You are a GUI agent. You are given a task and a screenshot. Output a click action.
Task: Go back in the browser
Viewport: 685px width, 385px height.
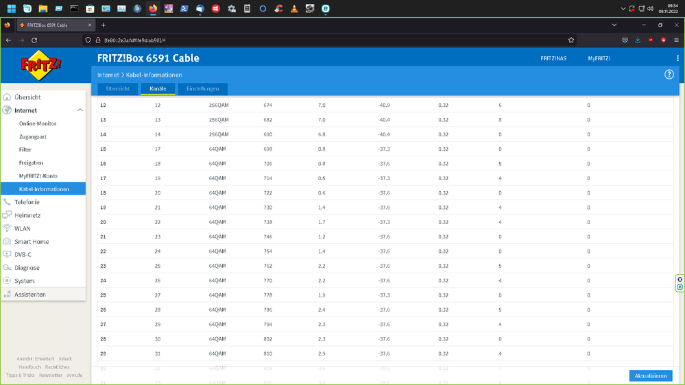(x=8, y=40)
